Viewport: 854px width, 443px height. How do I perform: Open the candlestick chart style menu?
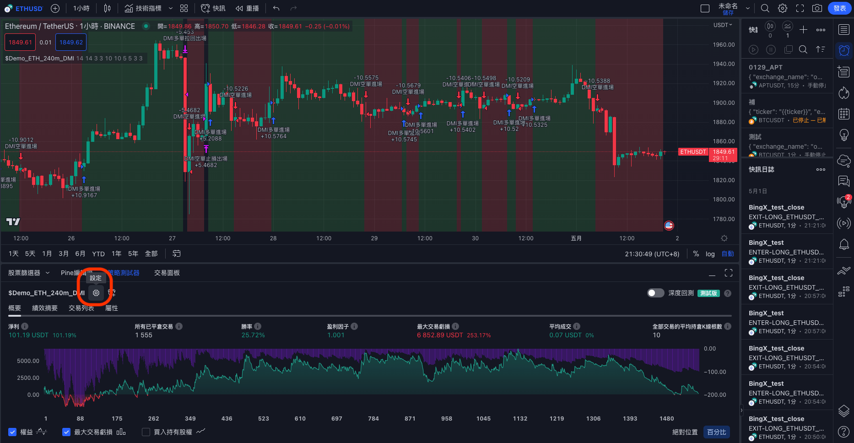coord(107,8)
